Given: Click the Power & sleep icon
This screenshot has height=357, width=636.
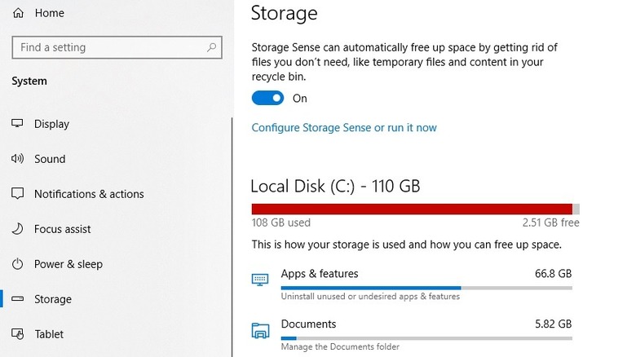Looking at the screenshot, I should [18, 264].
